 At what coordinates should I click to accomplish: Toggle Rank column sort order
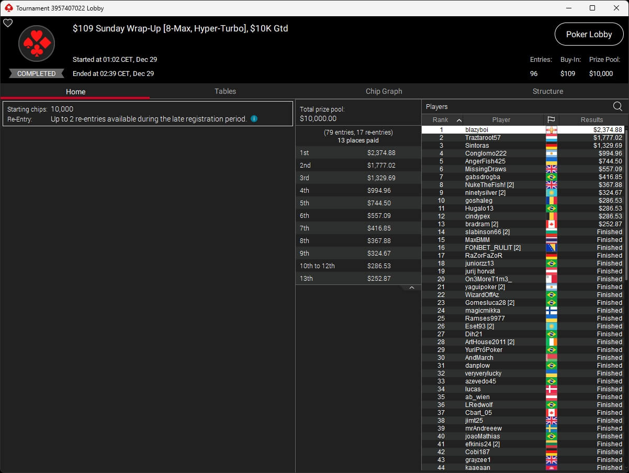point(442,119)
